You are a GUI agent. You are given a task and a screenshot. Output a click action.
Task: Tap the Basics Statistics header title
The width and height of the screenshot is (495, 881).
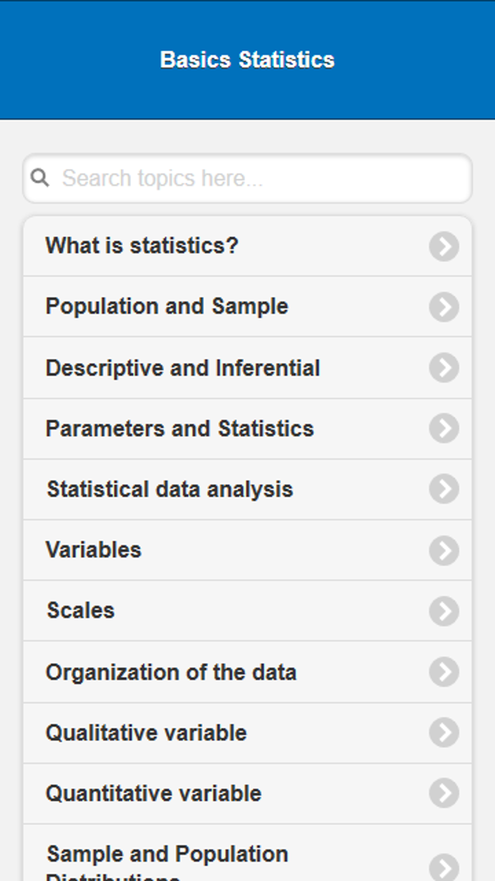pos(247,59)
